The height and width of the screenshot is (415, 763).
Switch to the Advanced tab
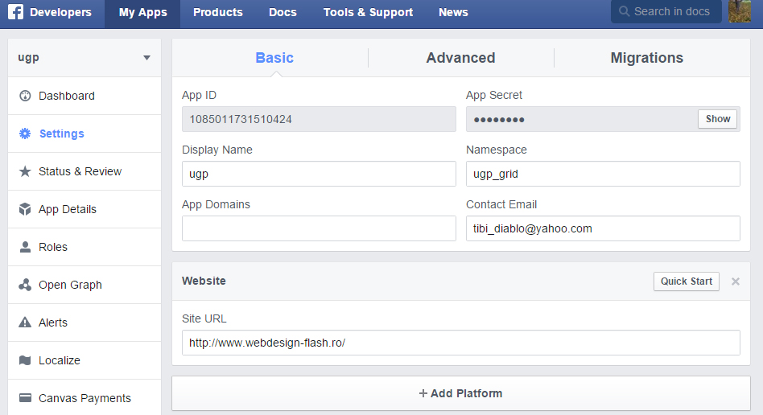coord(460,58)
